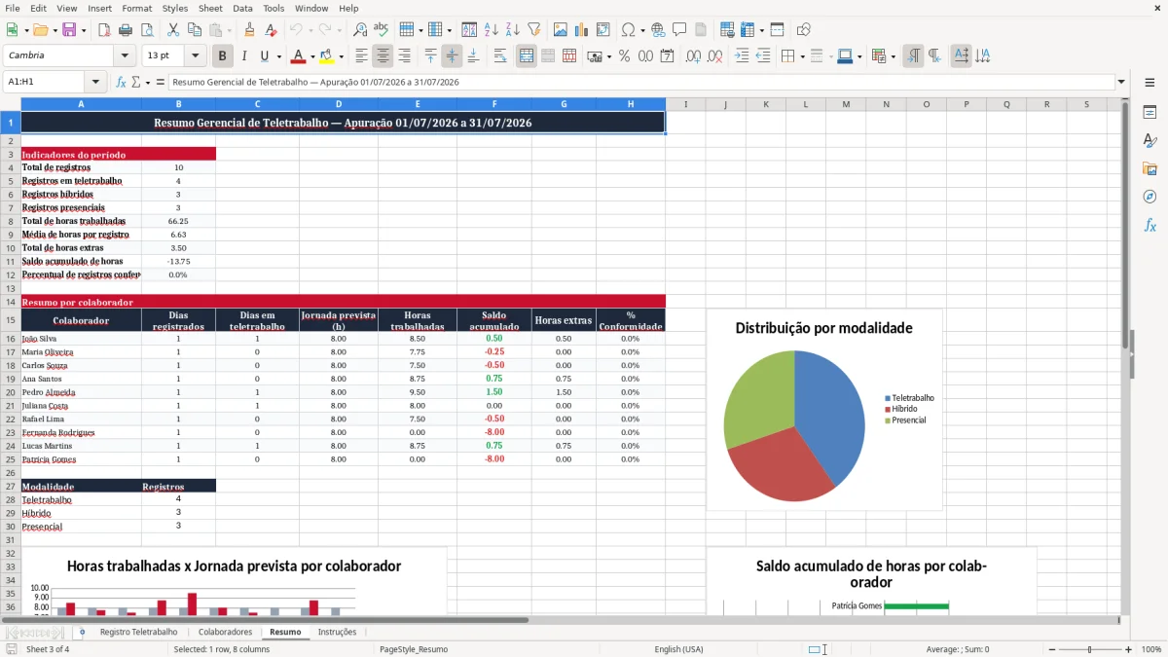This screenshot has height=657, width=1168.
Task: Open font name dropdown
Action: click(124, 56)
